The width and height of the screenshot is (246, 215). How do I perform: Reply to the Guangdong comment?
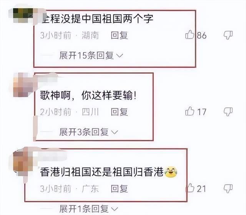120,188
